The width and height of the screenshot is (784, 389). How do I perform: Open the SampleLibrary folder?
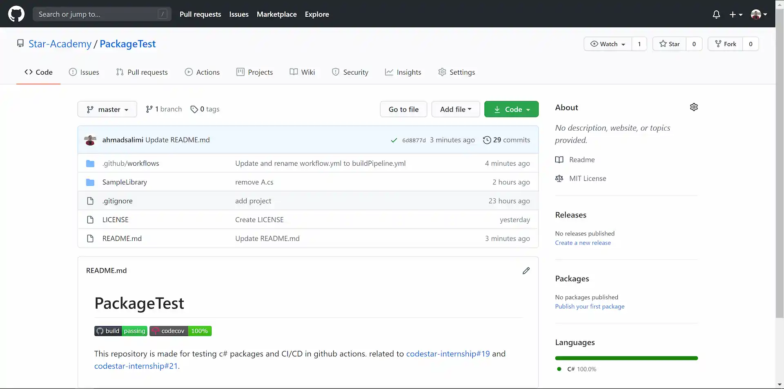[x=125, y=182]
